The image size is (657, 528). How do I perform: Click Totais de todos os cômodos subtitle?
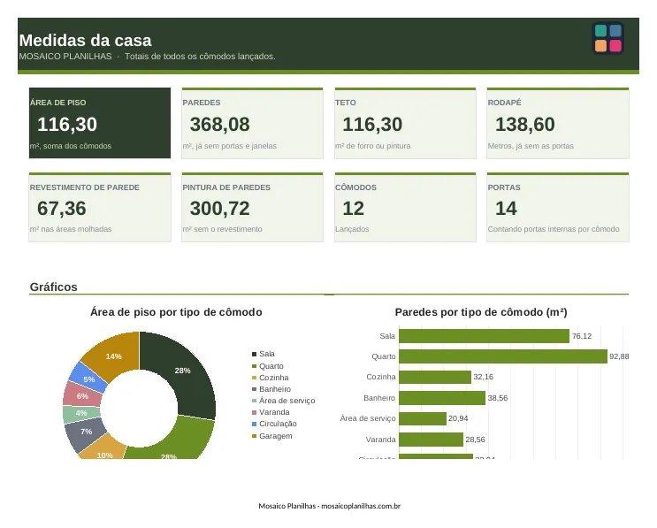(200, 57)
